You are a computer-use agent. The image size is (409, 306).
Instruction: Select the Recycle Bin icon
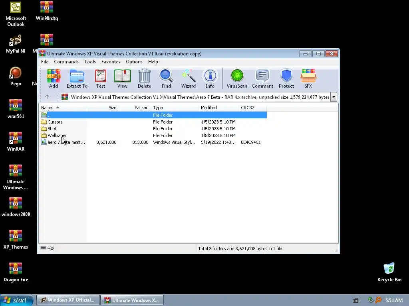click(x=389, y=273)
